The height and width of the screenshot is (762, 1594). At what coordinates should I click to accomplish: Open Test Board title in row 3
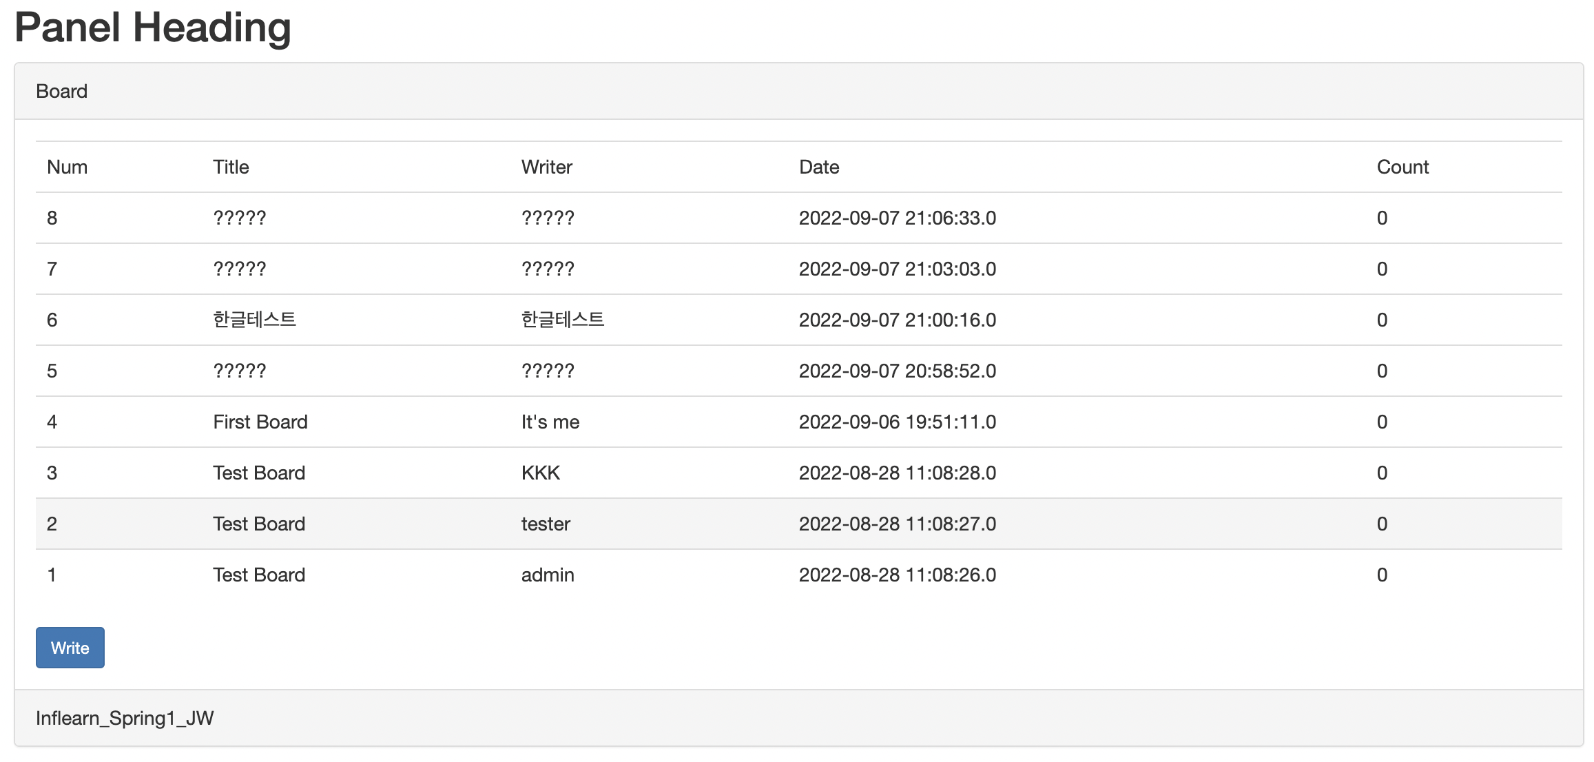[x=259, y=473]
